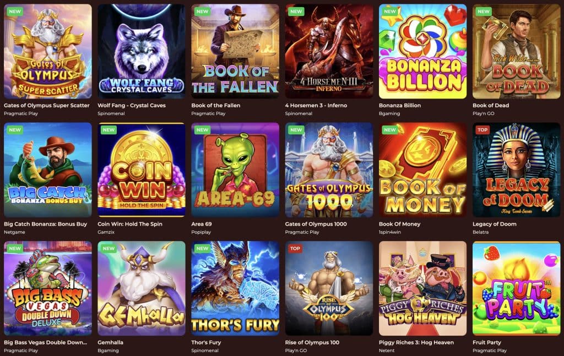Open the Area 69 alien game image

click(235, 170)
